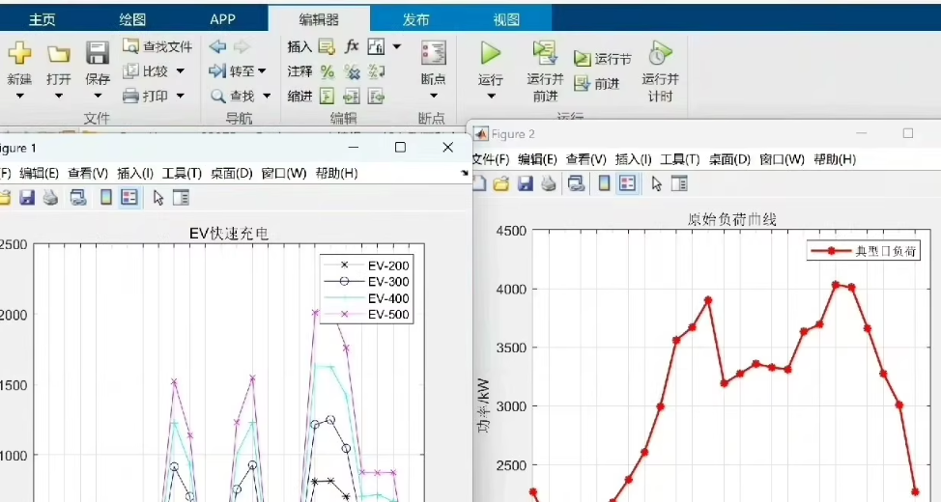Expand the 新建 dropdown arrow
This screenshot has width=941, height=502.
19,96
